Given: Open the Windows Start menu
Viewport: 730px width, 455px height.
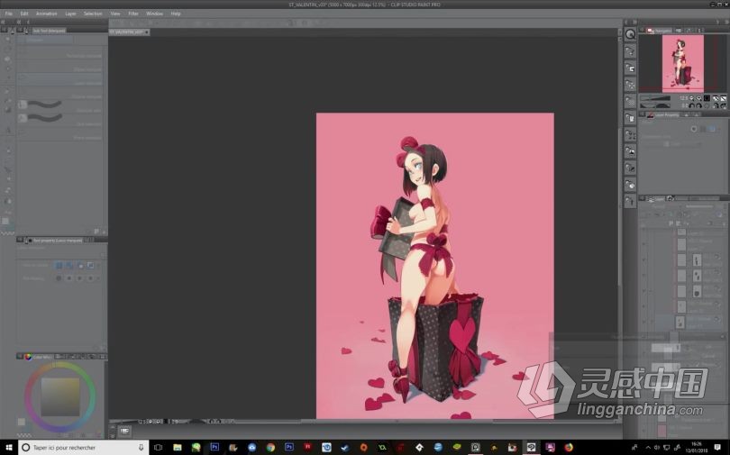Looking at the screenshot, I should coord(8,447).
